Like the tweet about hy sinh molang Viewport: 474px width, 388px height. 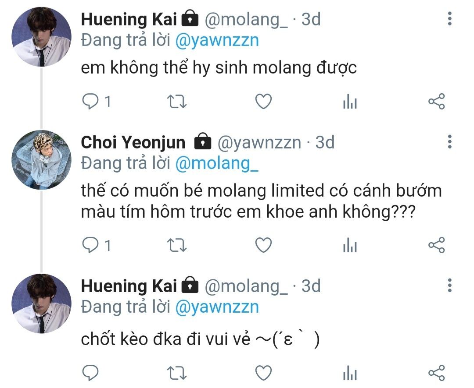pos(263,102)
